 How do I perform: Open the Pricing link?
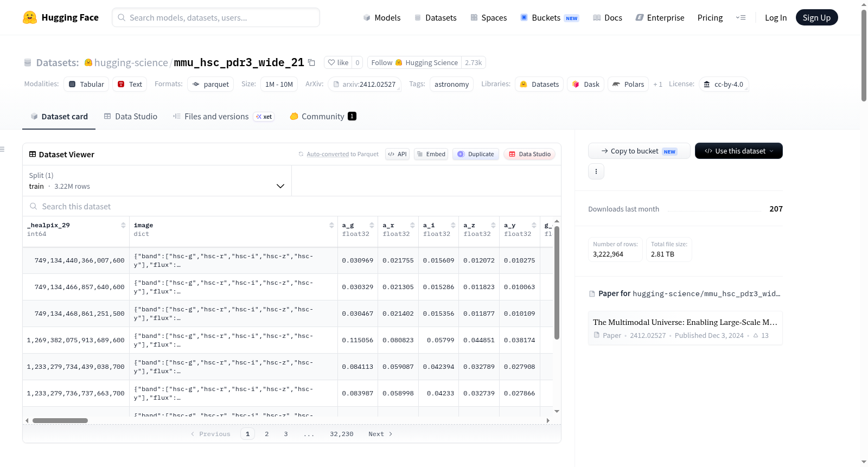pyautogui.click(x=710, y=17)
